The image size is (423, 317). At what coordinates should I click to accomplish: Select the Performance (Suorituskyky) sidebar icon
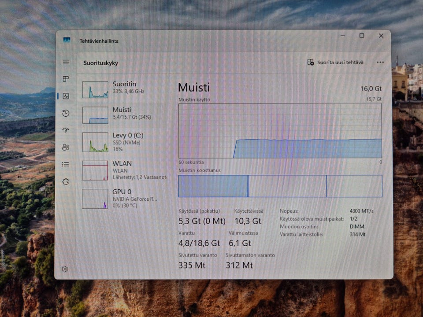coord(66,96)
